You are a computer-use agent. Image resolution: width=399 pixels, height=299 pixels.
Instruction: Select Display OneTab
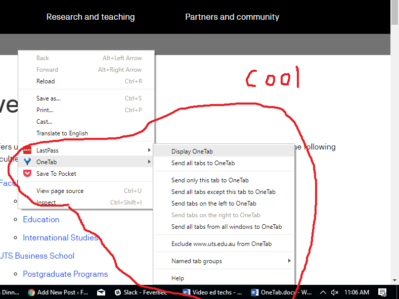pos(224,152)
